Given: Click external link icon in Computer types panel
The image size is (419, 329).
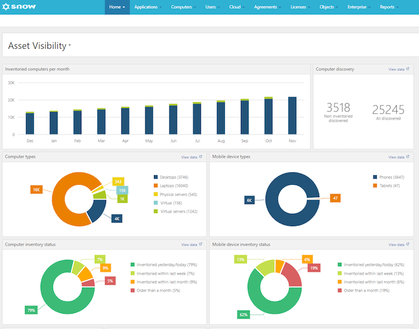Looking at the screenshot, I should click(x=200, y=157).
